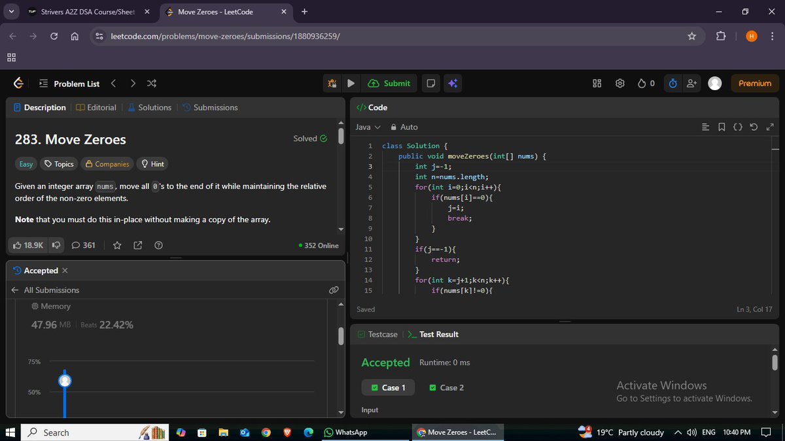Share the problem link icon
The height and width of the screenshot is (441, 785).
coord(137,245)
